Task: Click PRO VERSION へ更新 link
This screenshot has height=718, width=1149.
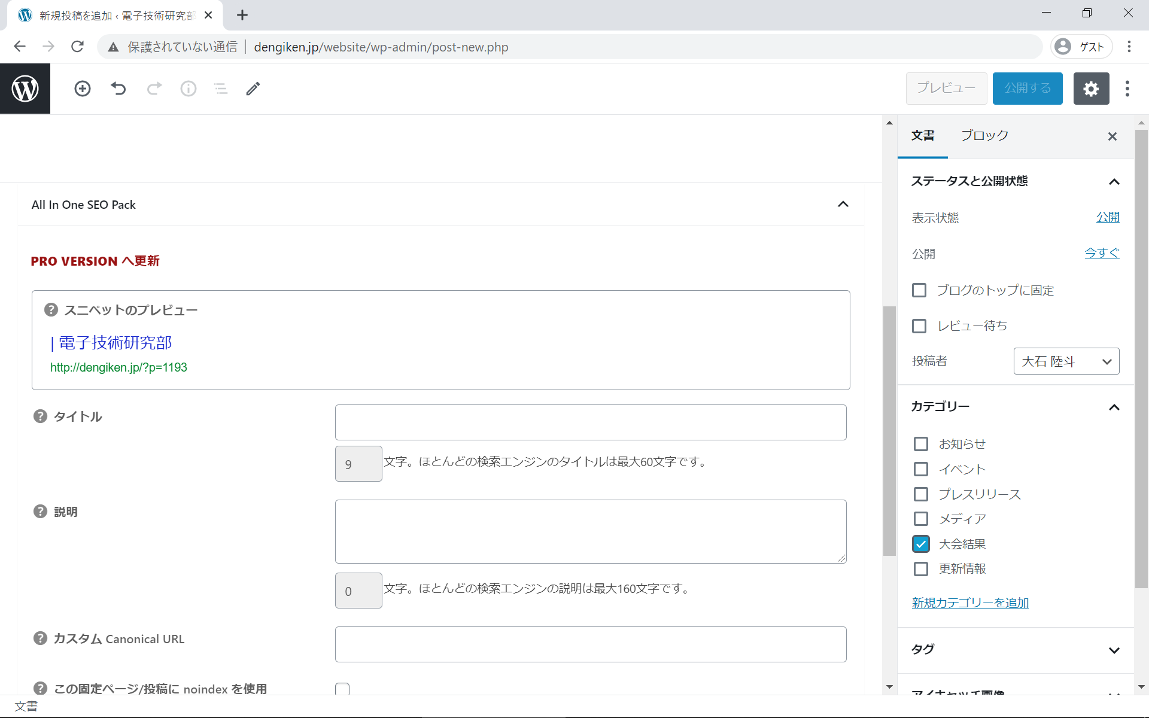Action: coord(95,261)
